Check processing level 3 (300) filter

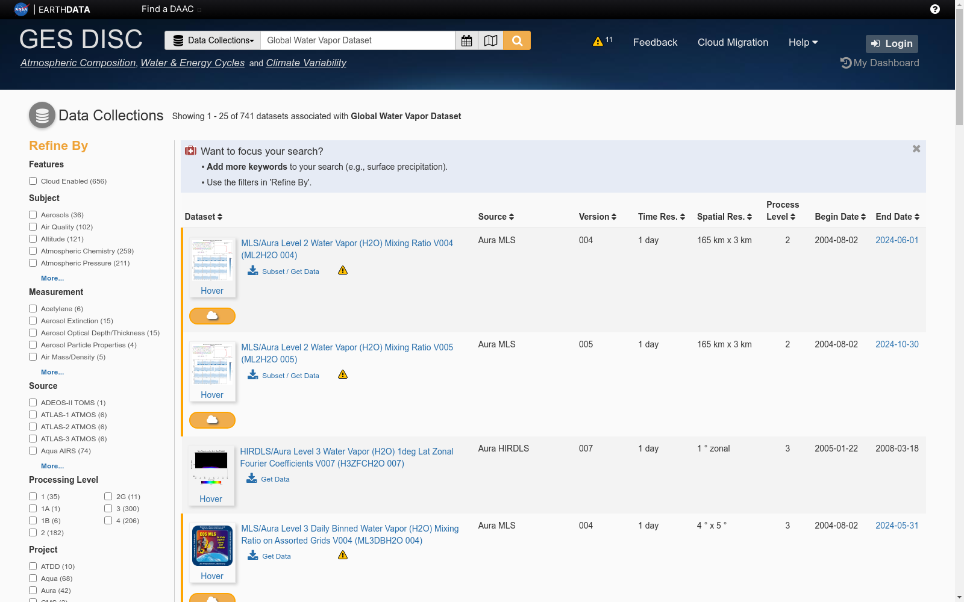point(108,509)
